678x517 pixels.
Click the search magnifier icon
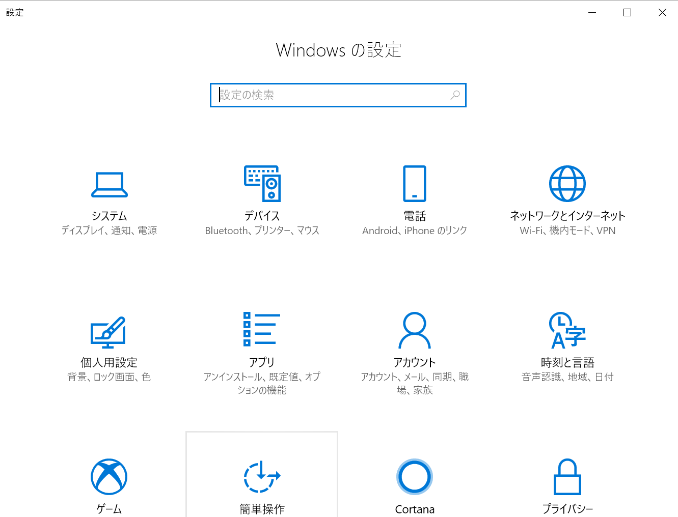click(455, 95)
